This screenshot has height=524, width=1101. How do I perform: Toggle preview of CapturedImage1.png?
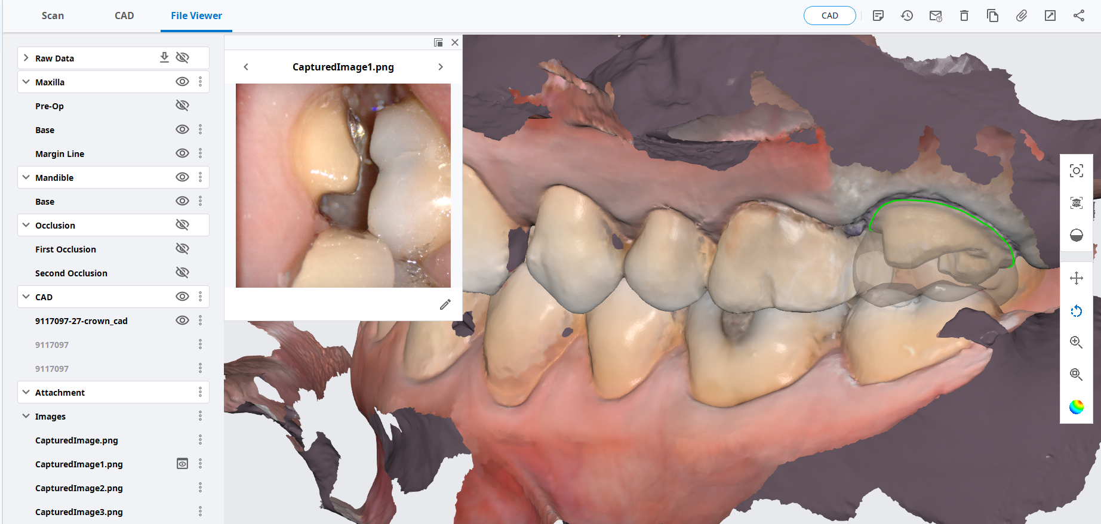pos(183,464)
